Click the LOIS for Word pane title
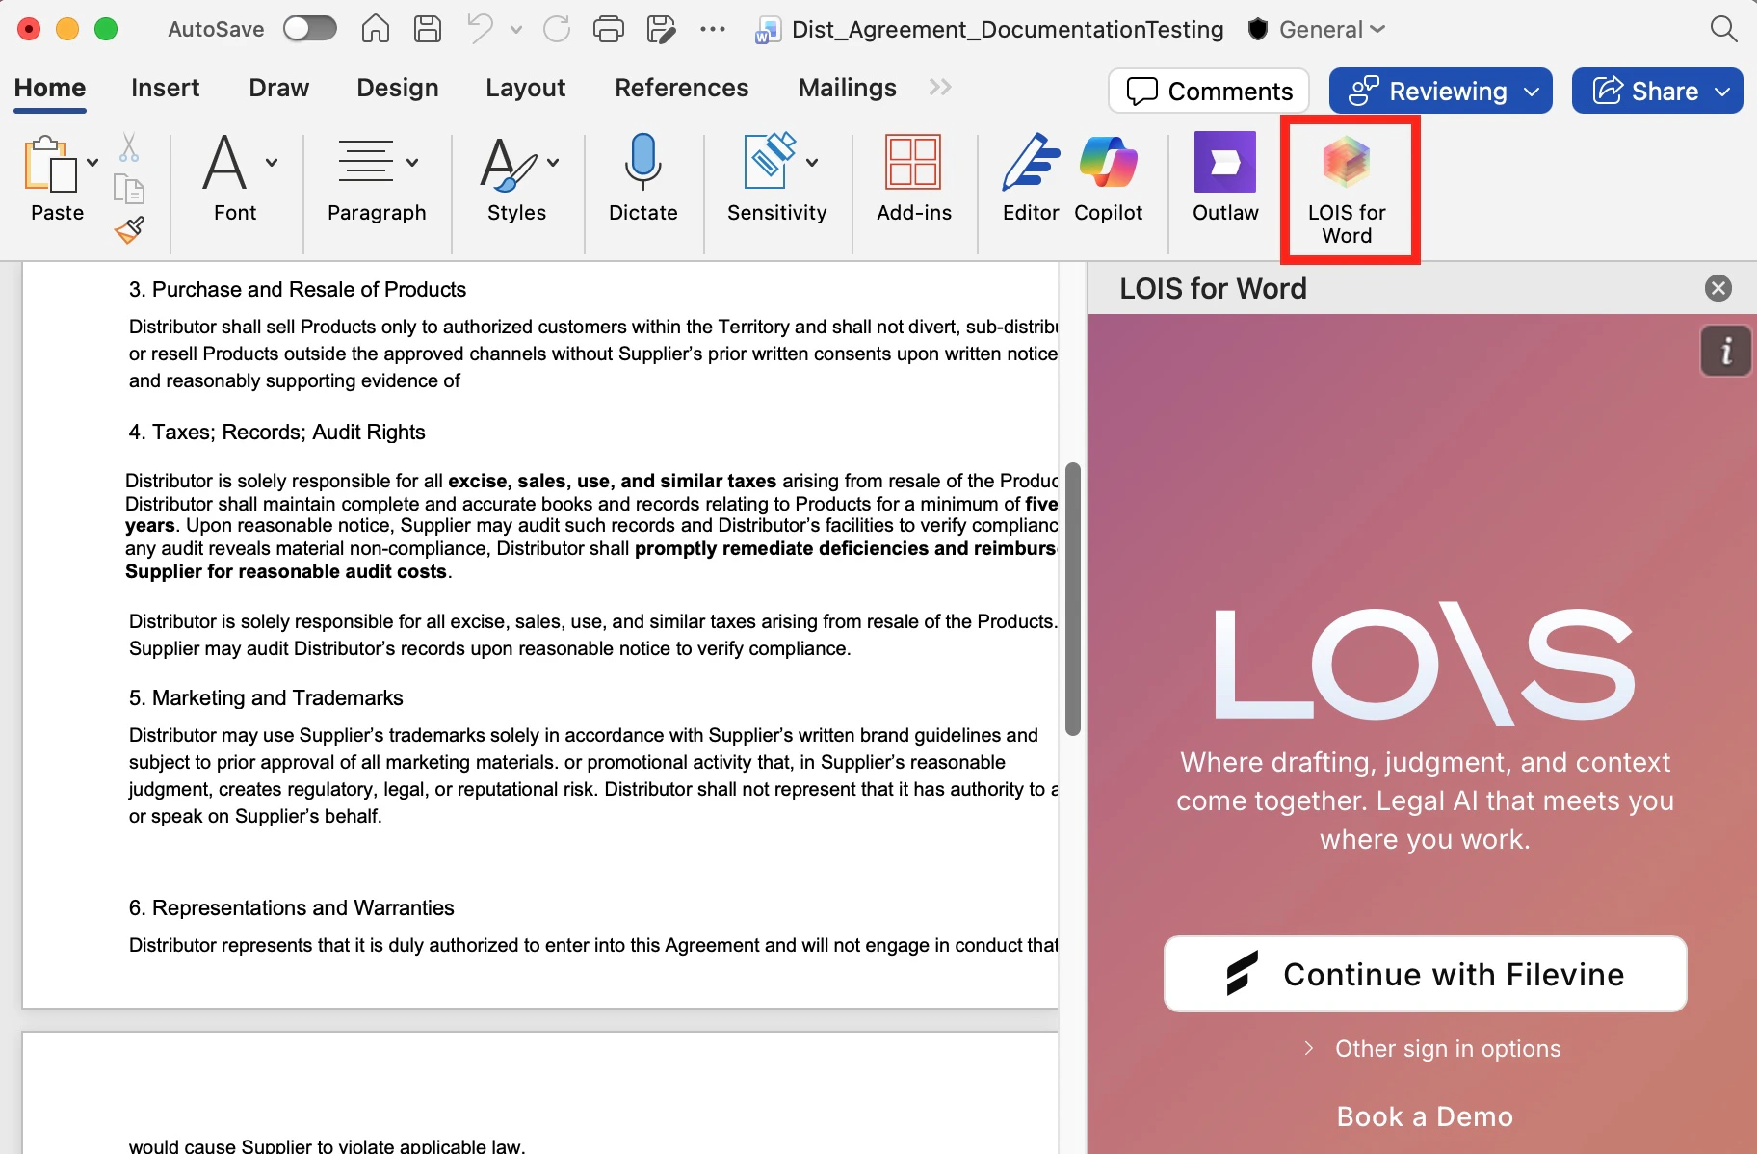 pos(1214,288)
